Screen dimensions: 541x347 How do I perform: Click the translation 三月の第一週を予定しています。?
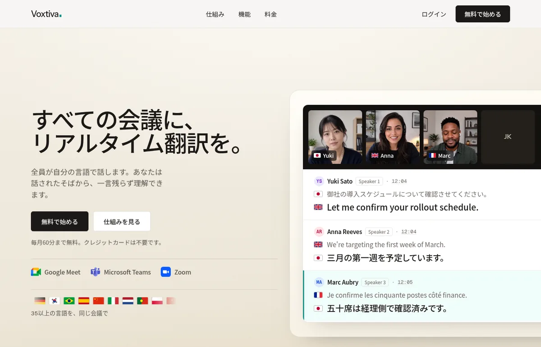pos(386,258)
